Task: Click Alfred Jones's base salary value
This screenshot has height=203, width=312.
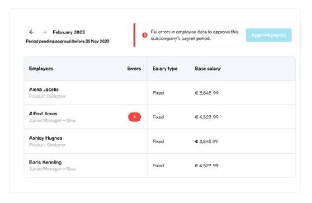Action: 207,117
